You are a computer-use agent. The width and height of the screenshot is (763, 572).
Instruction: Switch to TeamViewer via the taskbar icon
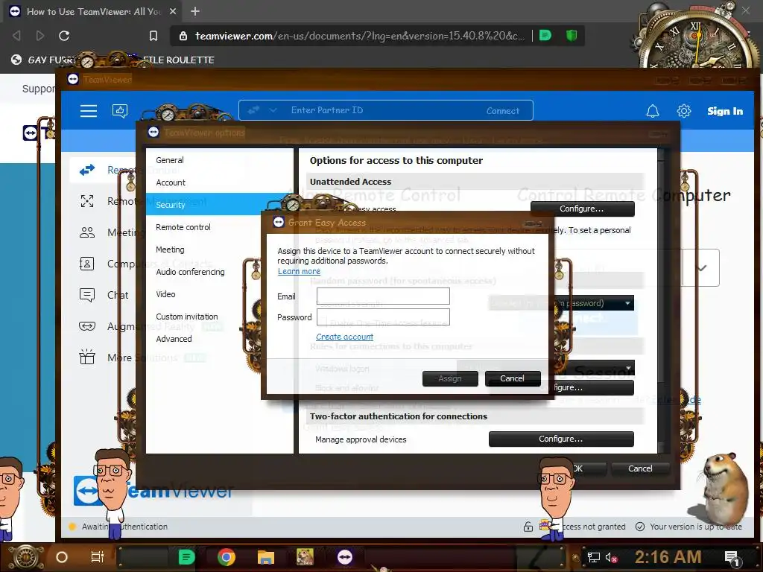[344, 557]
